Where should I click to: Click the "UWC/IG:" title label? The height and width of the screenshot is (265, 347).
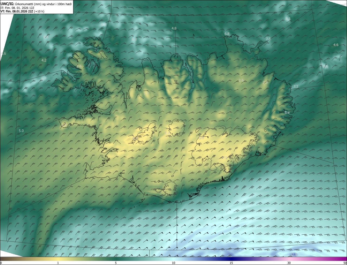click(7, 4)
